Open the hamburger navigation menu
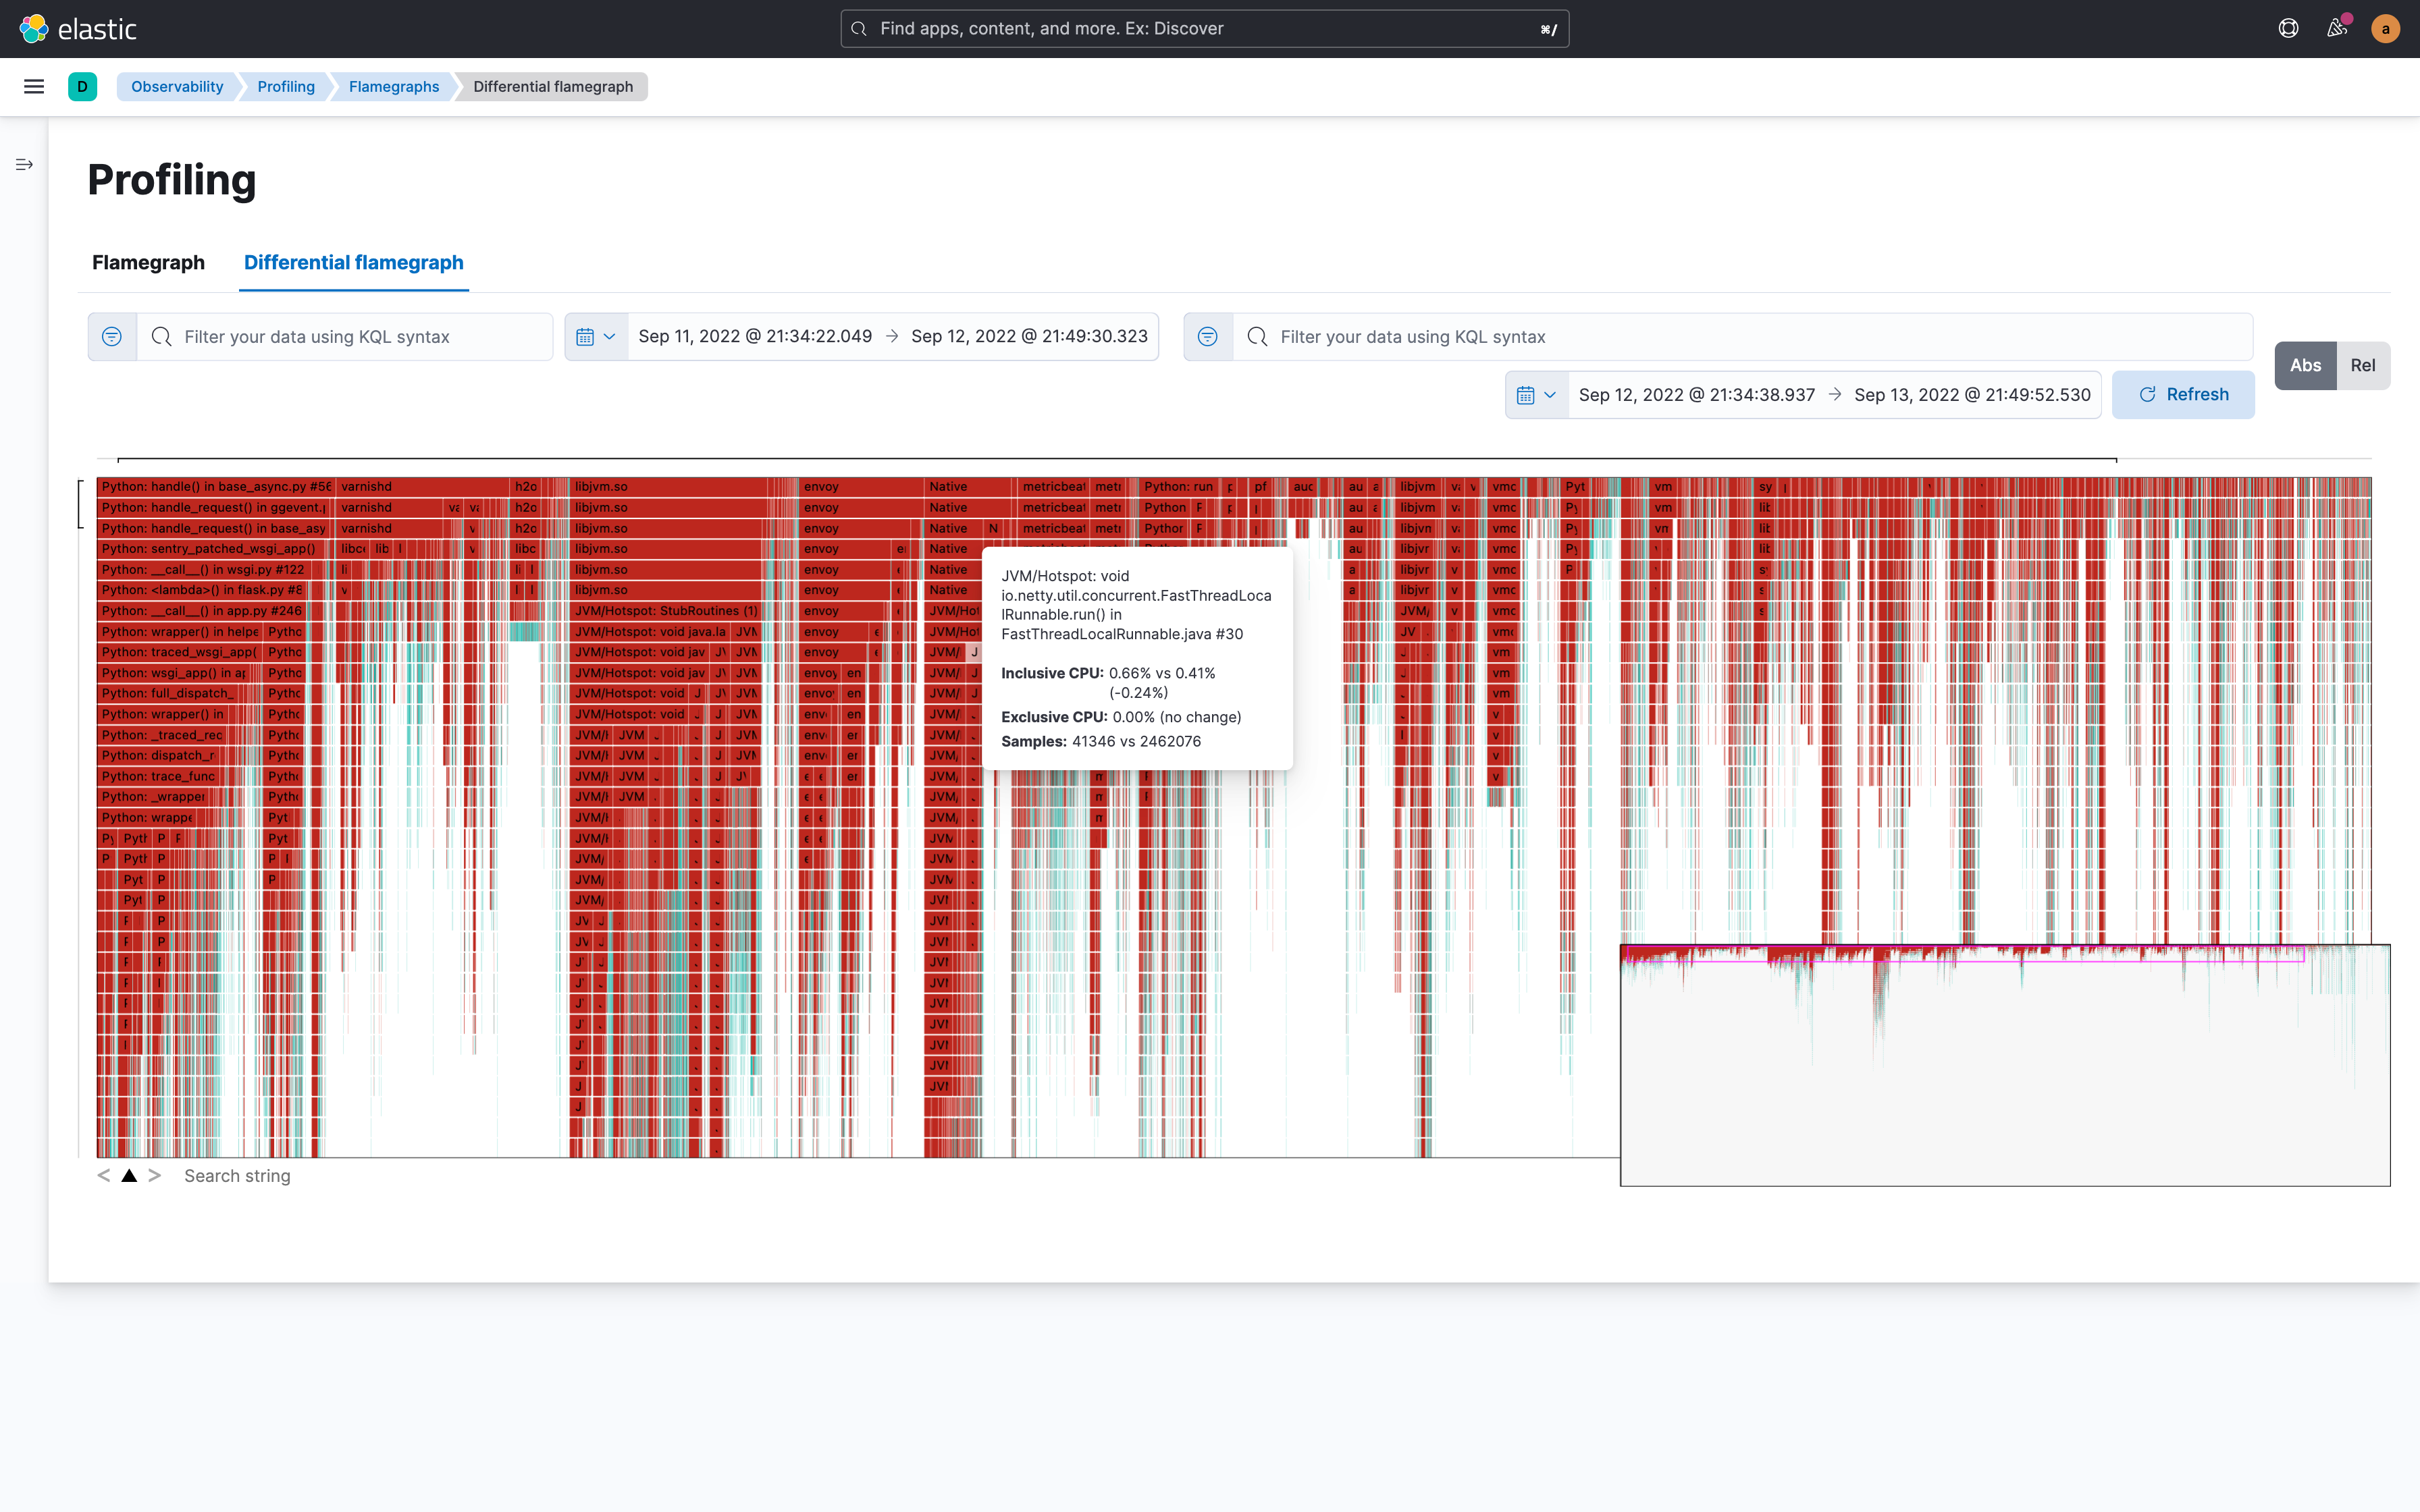Viewport: 2420px width, 1512px height. pos(34,87)
